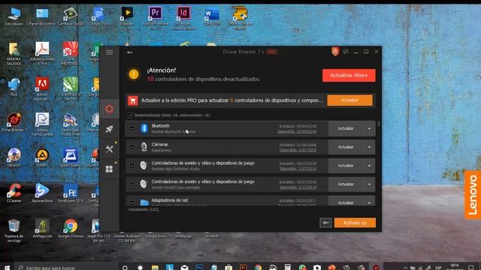Click the Lenovo side tab on desktop
The image size is (481, 270).
point(473,195)
